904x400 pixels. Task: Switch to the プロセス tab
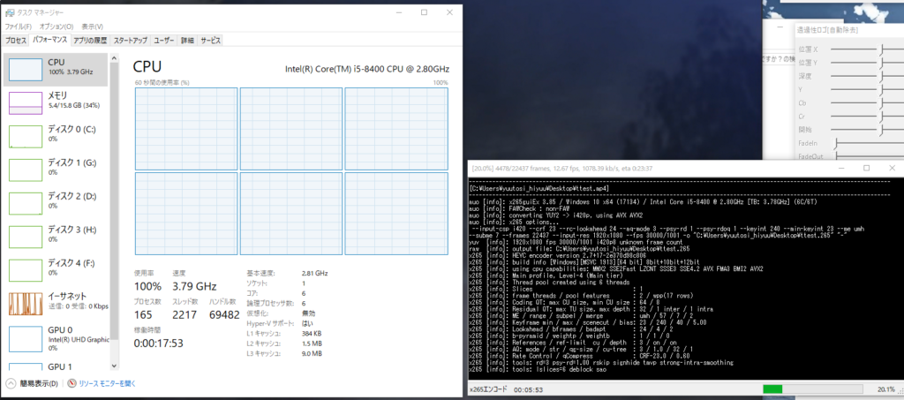click(16, 41)
